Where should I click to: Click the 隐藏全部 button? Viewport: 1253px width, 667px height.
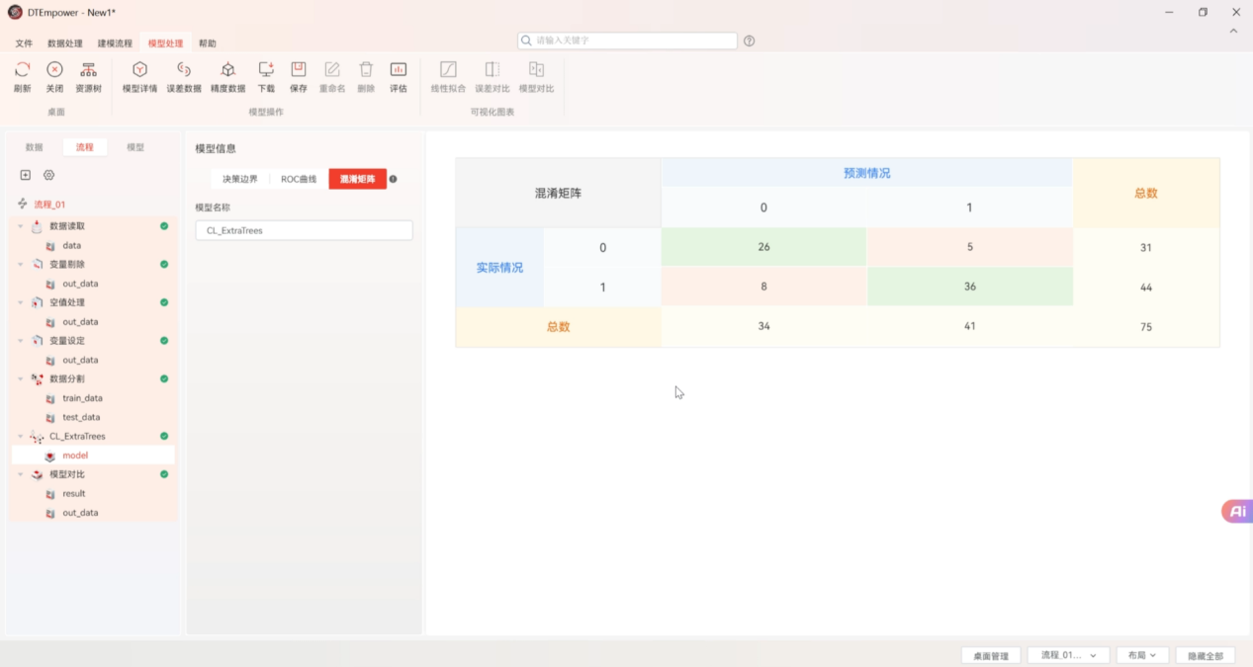pyautogui.click(x=1205, y=655)
